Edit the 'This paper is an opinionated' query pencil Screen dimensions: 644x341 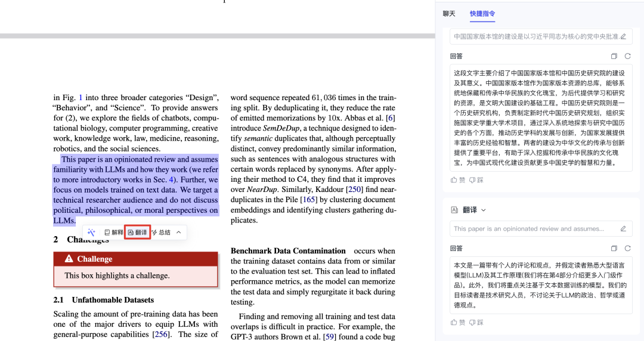point(623,228)
